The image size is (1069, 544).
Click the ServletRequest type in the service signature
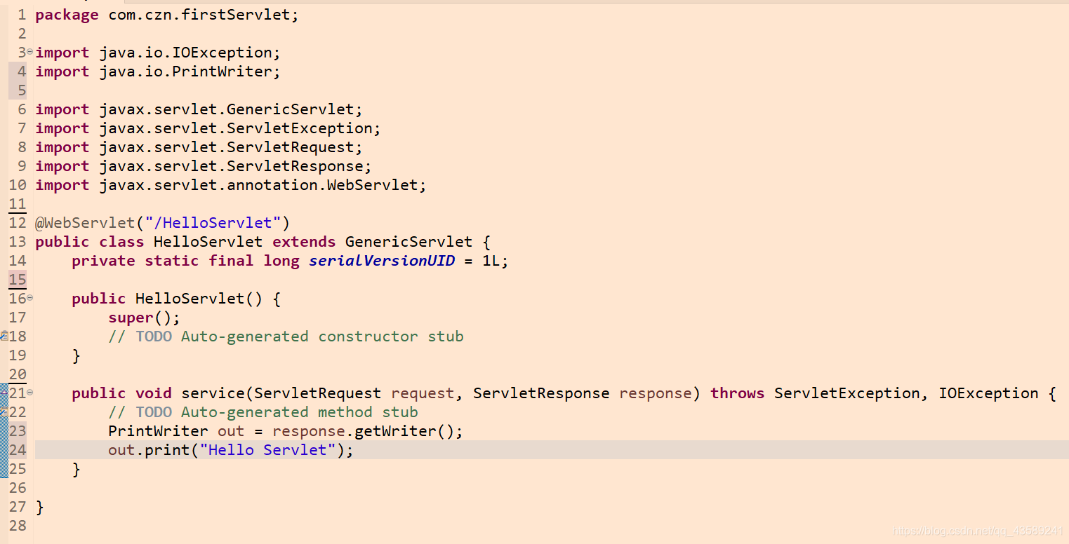(317, 393)
